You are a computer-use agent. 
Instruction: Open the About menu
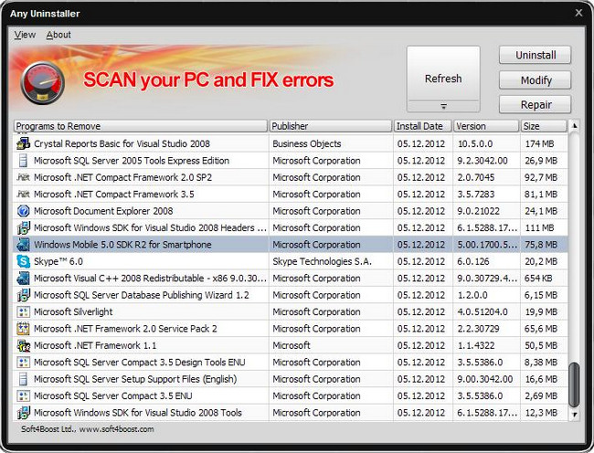coord(58,35)
